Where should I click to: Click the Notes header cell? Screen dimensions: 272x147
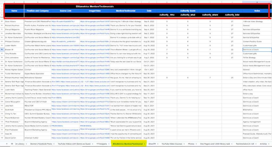point(257,11)
